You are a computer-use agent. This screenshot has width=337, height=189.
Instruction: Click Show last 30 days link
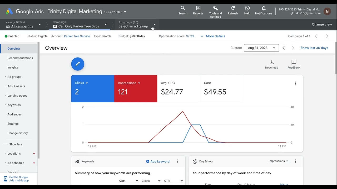pos(314,48)
